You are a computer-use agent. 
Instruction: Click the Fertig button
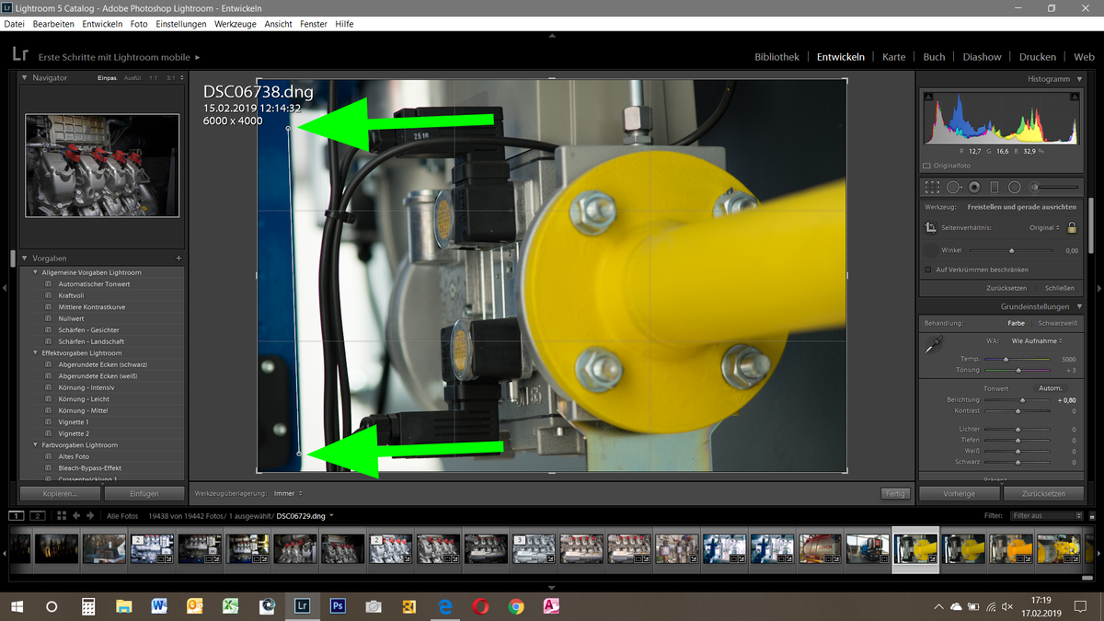coord(893,493)
